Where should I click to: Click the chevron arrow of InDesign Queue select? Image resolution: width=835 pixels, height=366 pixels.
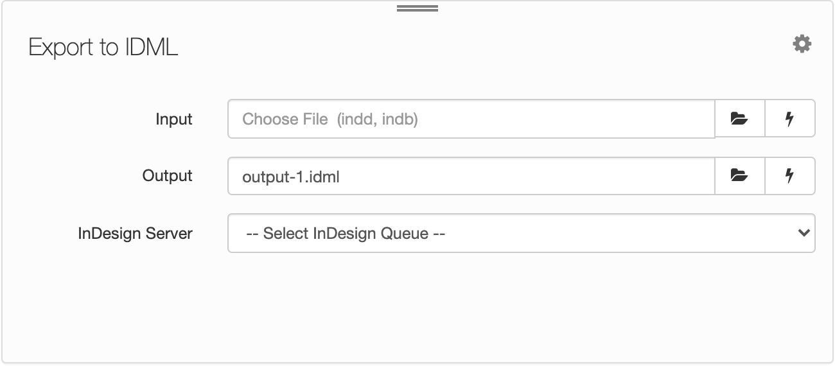point(803,233)
